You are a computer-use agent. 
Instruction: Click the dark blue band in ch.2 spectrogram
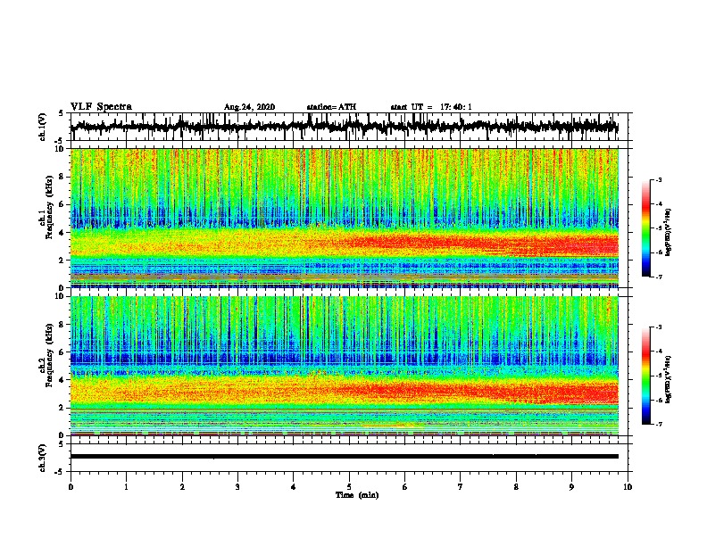pyautogui.click(x=344, y=359)
